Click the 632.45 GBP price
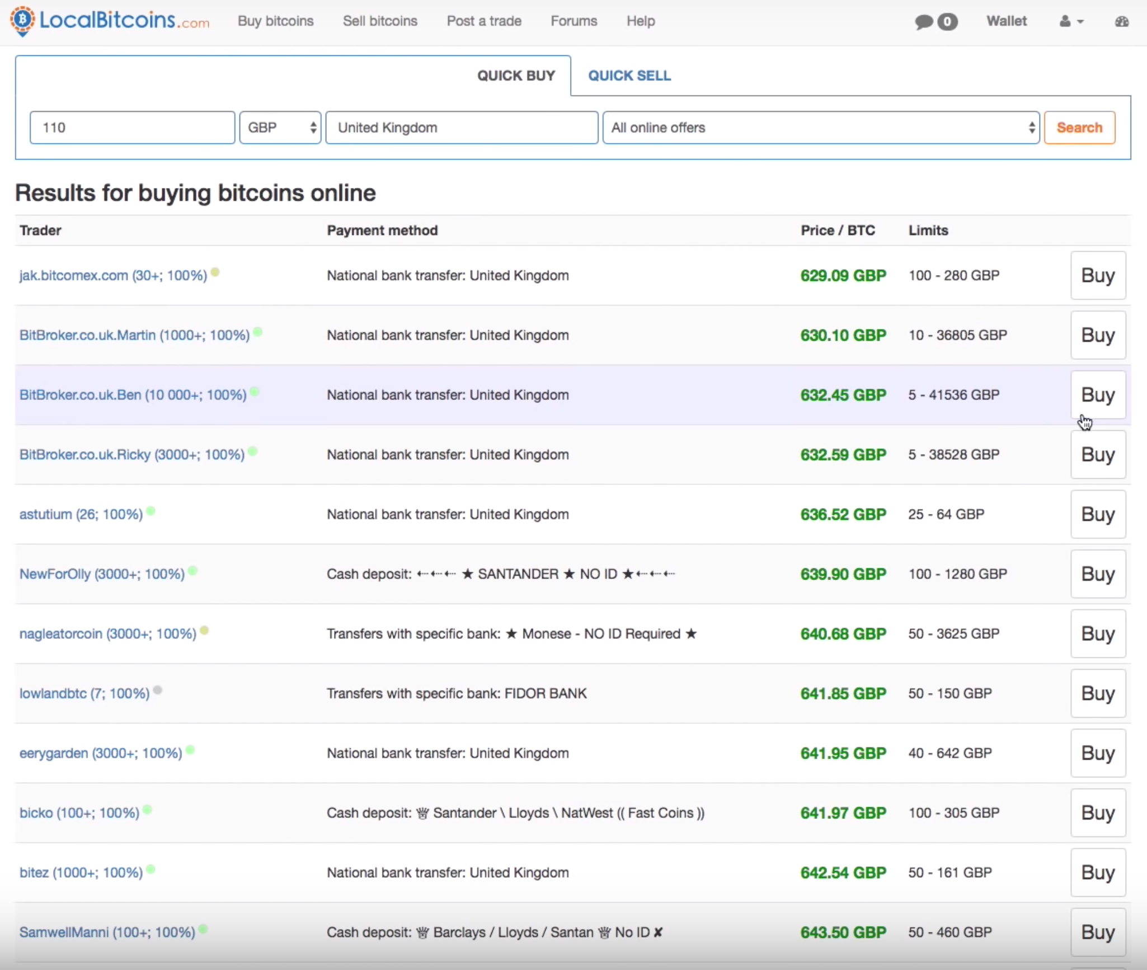Image resolution: width=1147 pixels, height=970 pixels. point(843,395)
